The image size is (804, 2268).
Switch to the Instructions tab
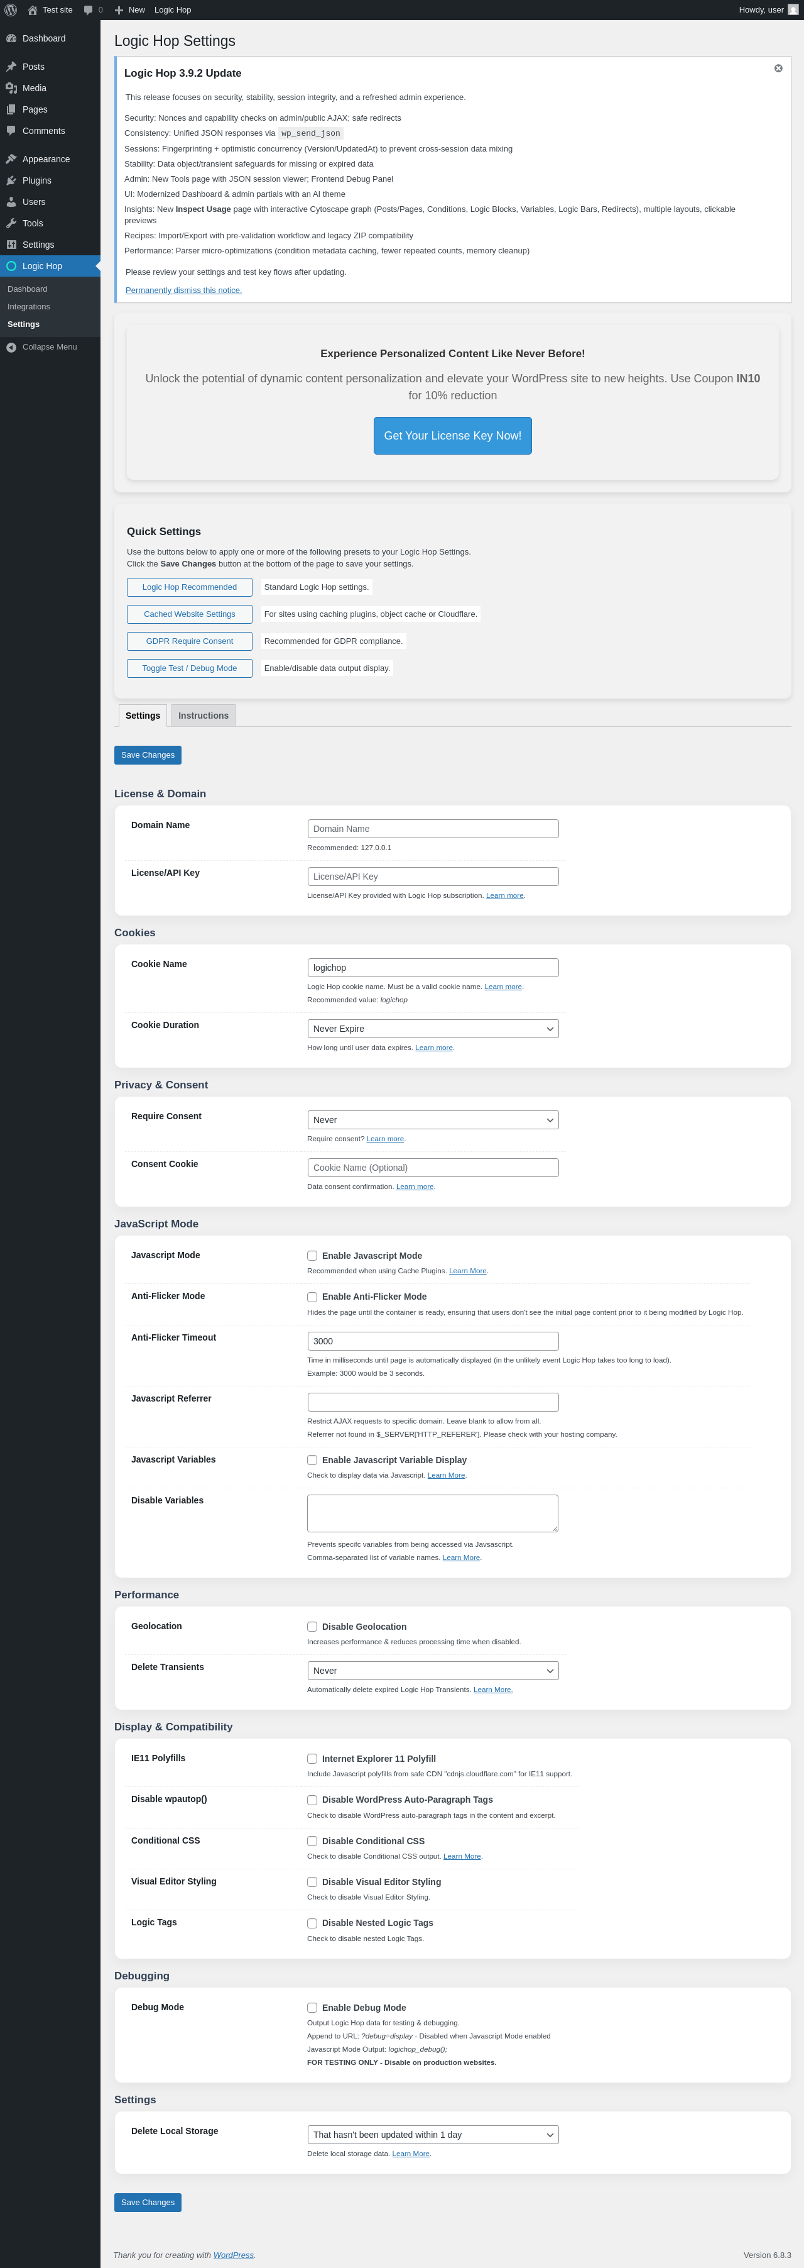(204, 716)
